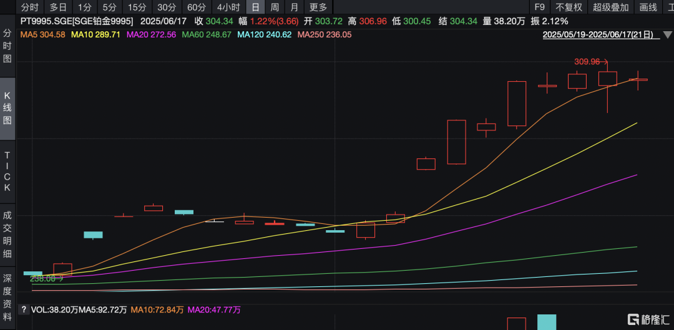Click the 振 2.12% amplitude value
The height and width of the screenshot is (330, 674).
click(x=550, y=21)
